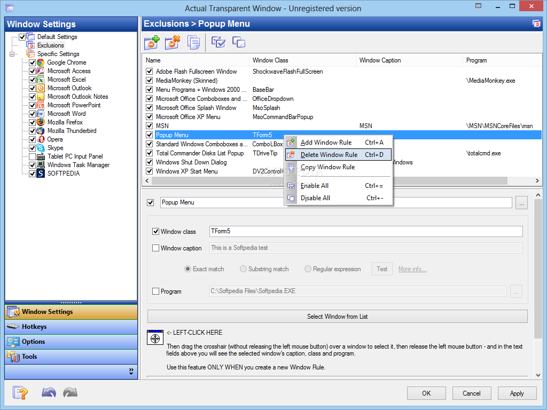Click the Mozilla Thunderbird icon
The image size is (547, 410).
41,131
